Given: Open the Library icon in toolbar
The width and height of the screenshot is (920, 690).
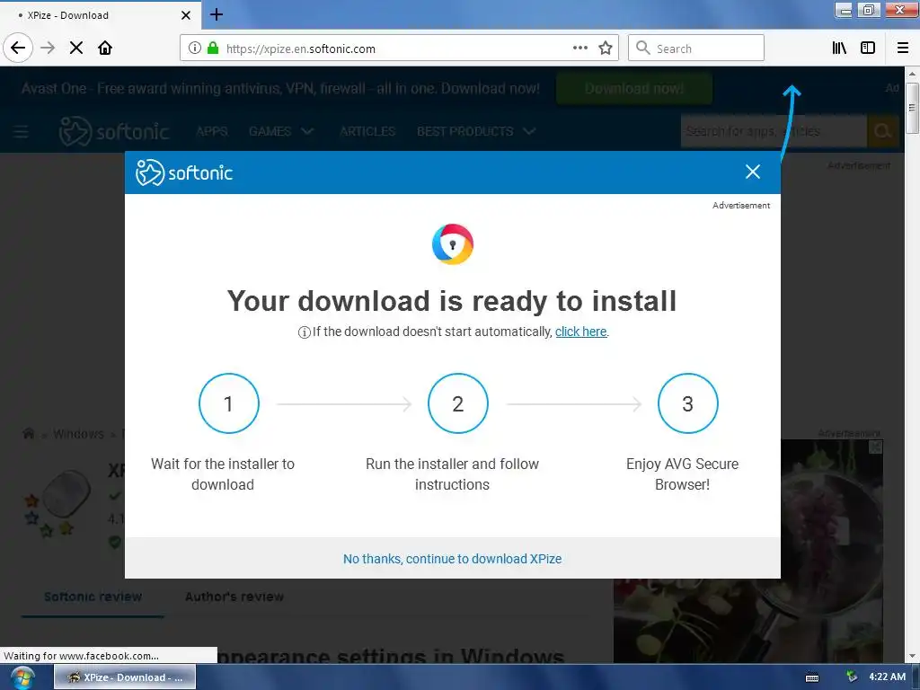Looking at the screenshot, I should click(x=839, y=49).
